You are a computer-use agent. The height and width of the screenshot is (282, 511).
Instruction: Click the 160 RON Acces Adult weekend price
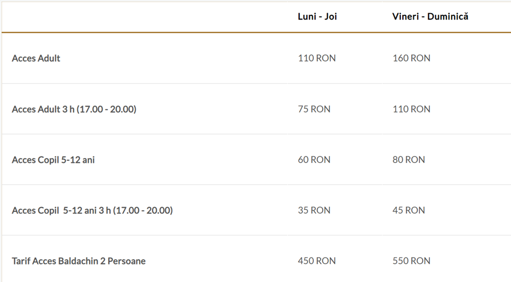pyautogui.click(x=411, y=58)
